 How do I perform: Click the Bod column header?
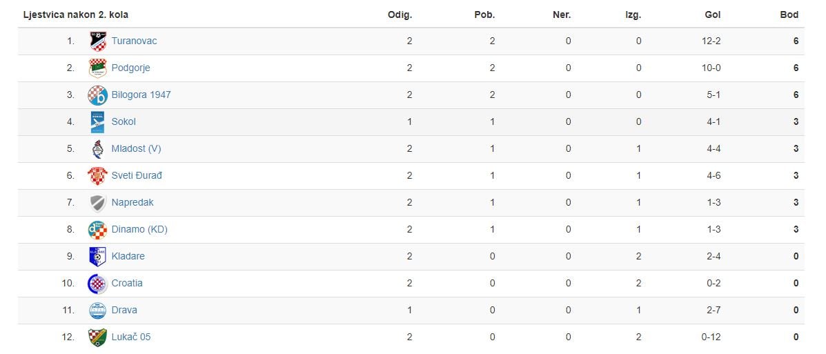click(x=789, y=14)
